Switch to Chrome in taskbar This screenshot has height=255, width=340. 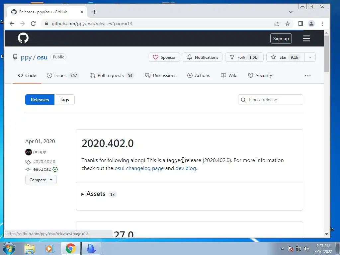click(71, 248)
